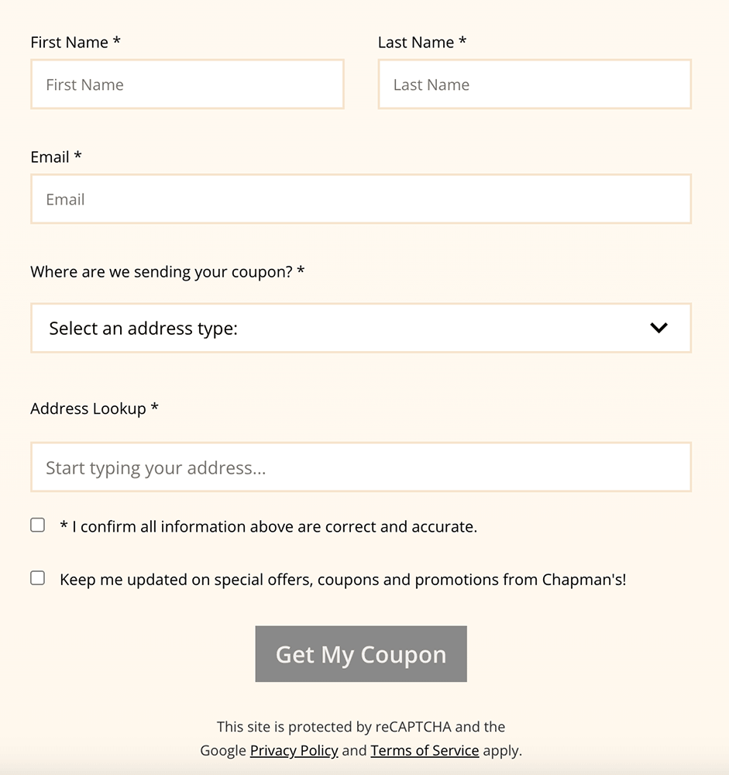Click the "First Name *" field label
The image size is (729, 775).
click(x=75, y=43)
